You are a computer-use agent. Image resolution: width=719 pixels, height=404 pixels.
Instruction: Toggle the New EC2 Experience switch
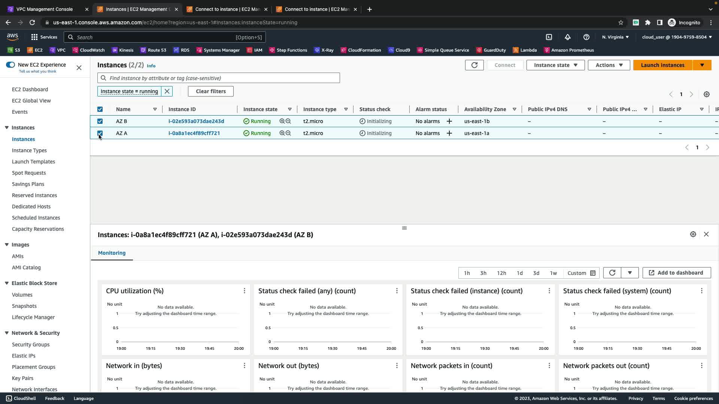point(10,65)
